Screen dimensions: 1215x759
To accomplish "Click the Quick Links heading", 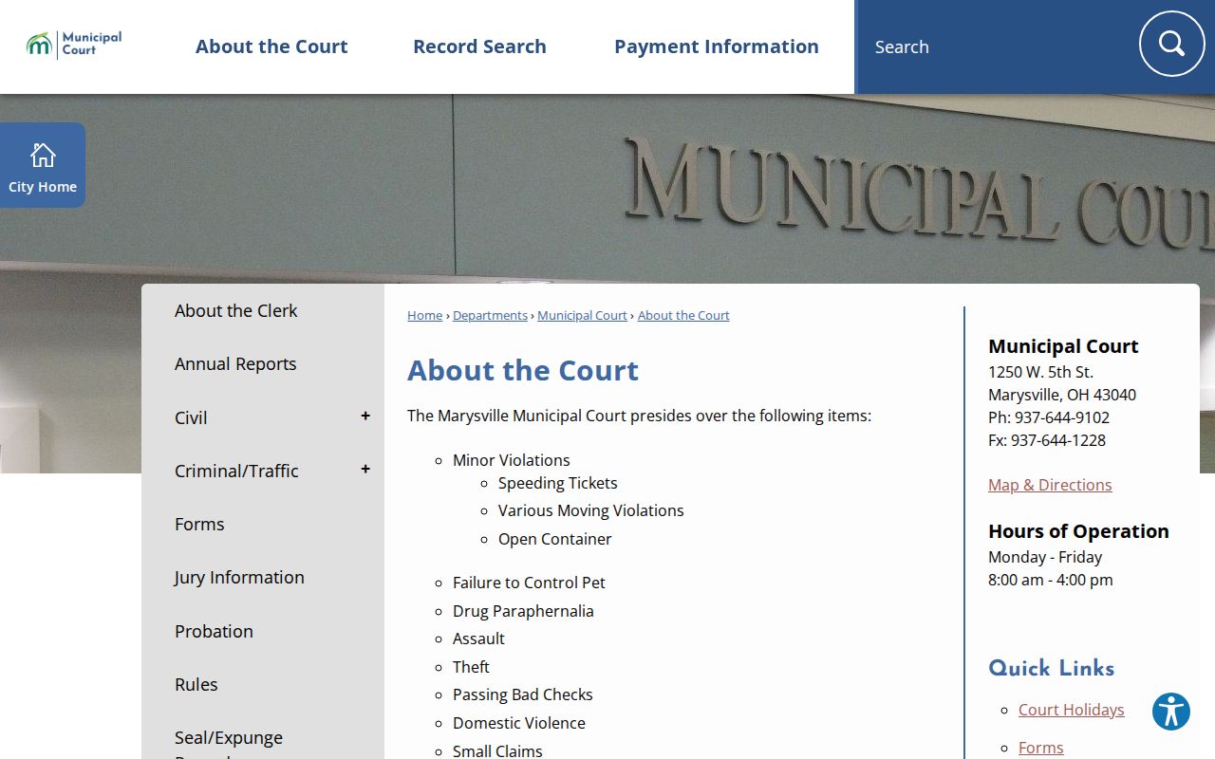I will tap(1052, 669).
